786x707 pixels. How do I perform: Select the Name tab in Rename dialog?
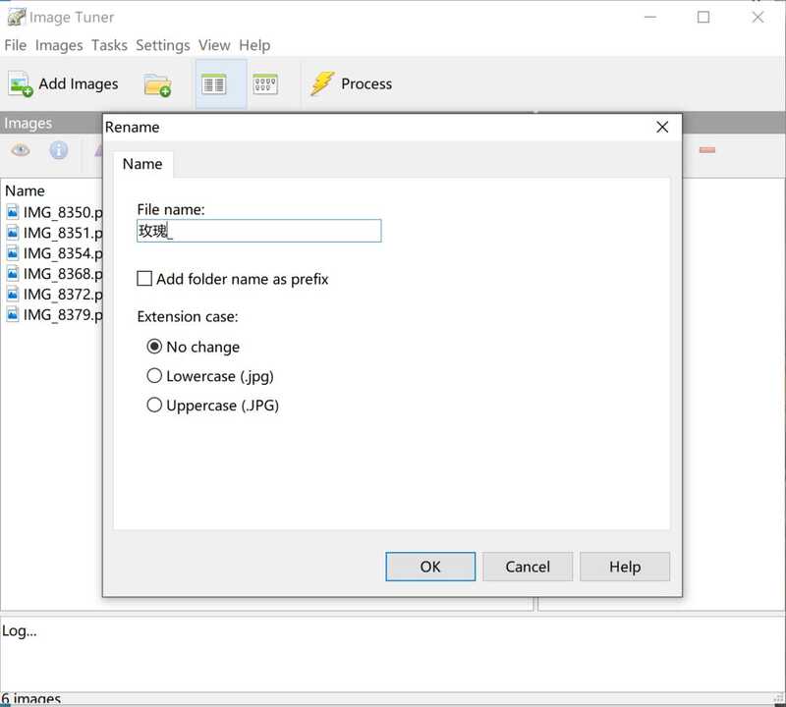point(142,164)
